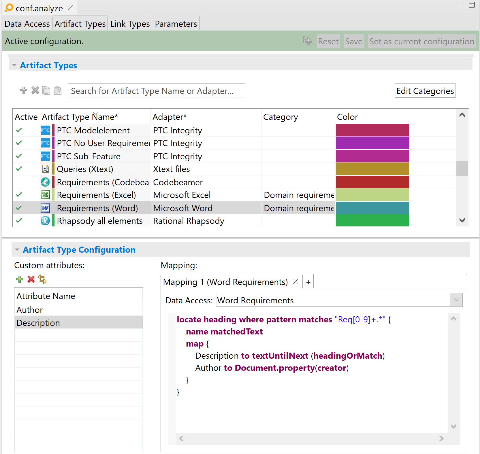Screen dimensions: 480x454
Task: Click the Word requirements icon
Action: pos(45,208)
